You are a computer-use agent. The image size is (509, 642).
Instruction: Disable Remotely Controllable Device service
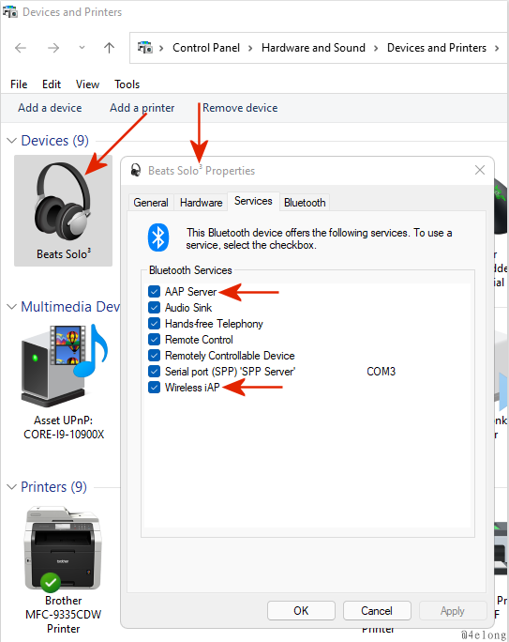pos(154,356)
